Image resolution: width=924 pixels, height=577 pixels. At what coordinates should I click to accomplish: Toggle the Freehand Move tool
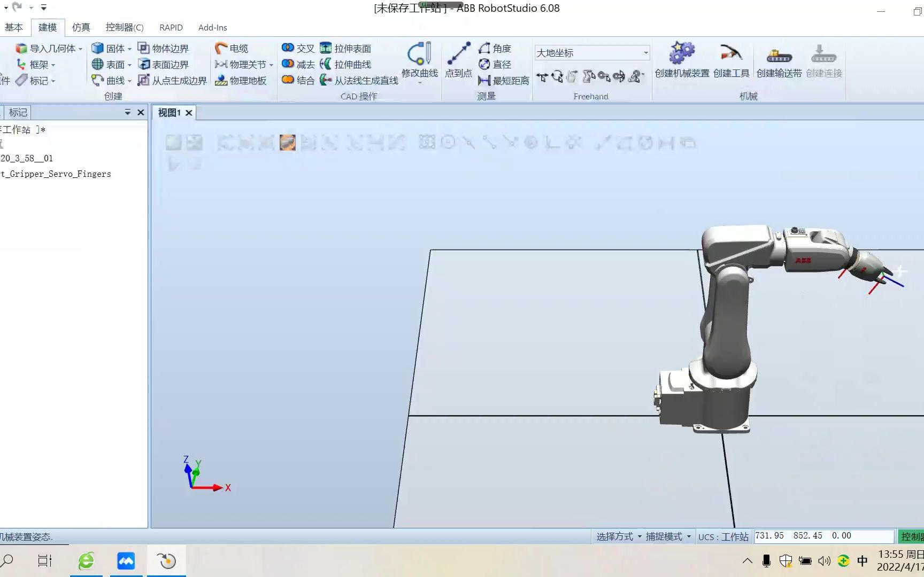click(542, 77)
